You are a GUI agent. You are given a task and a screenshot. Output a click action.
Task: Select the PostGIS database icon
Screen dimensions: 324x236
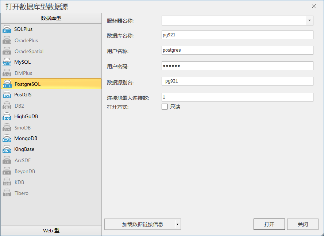7,95
